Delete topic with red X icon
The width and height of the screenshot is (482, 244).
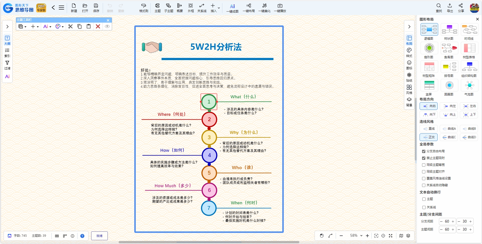98,26
